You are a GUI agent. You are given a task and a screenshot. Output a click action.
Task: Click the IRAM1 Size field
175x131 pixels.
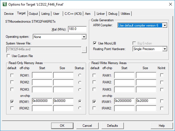(146, 101)
